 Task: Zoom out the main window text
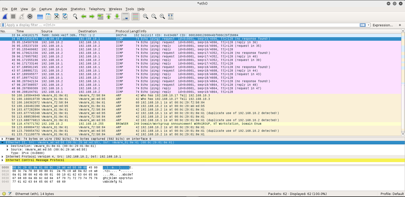tap(154, 16)
